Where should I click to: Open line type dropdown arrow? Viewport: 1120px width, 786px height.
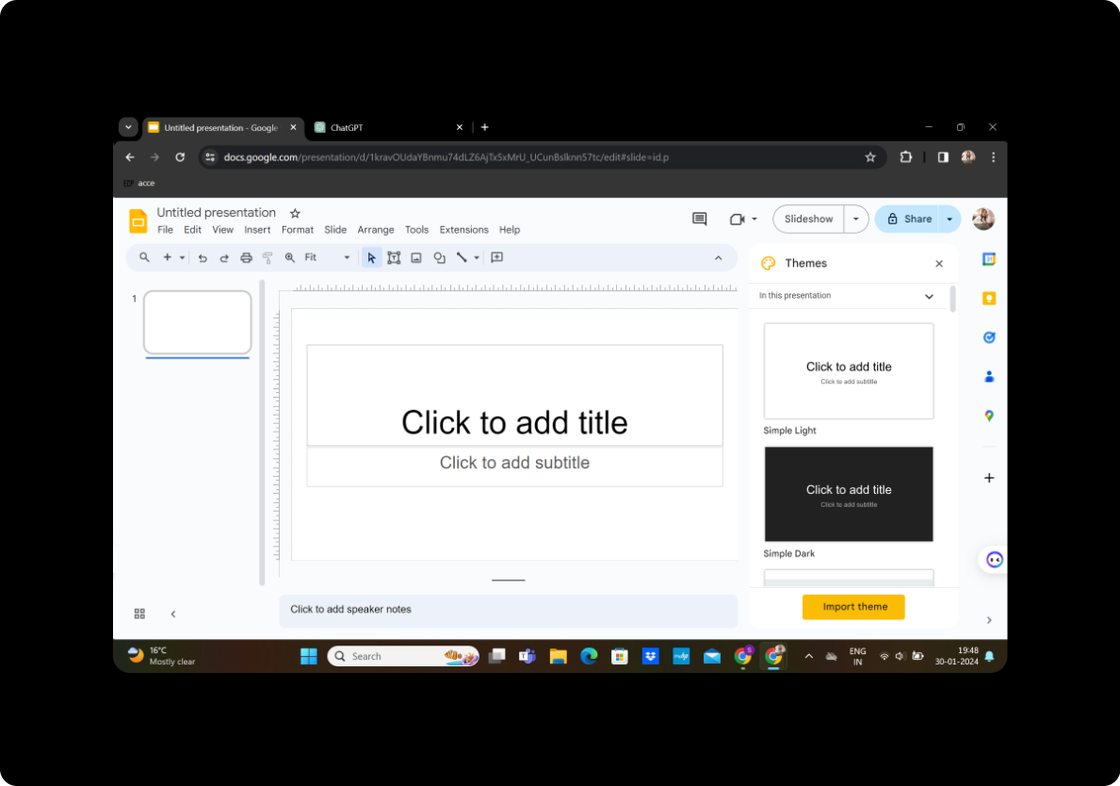coord(477,258)
